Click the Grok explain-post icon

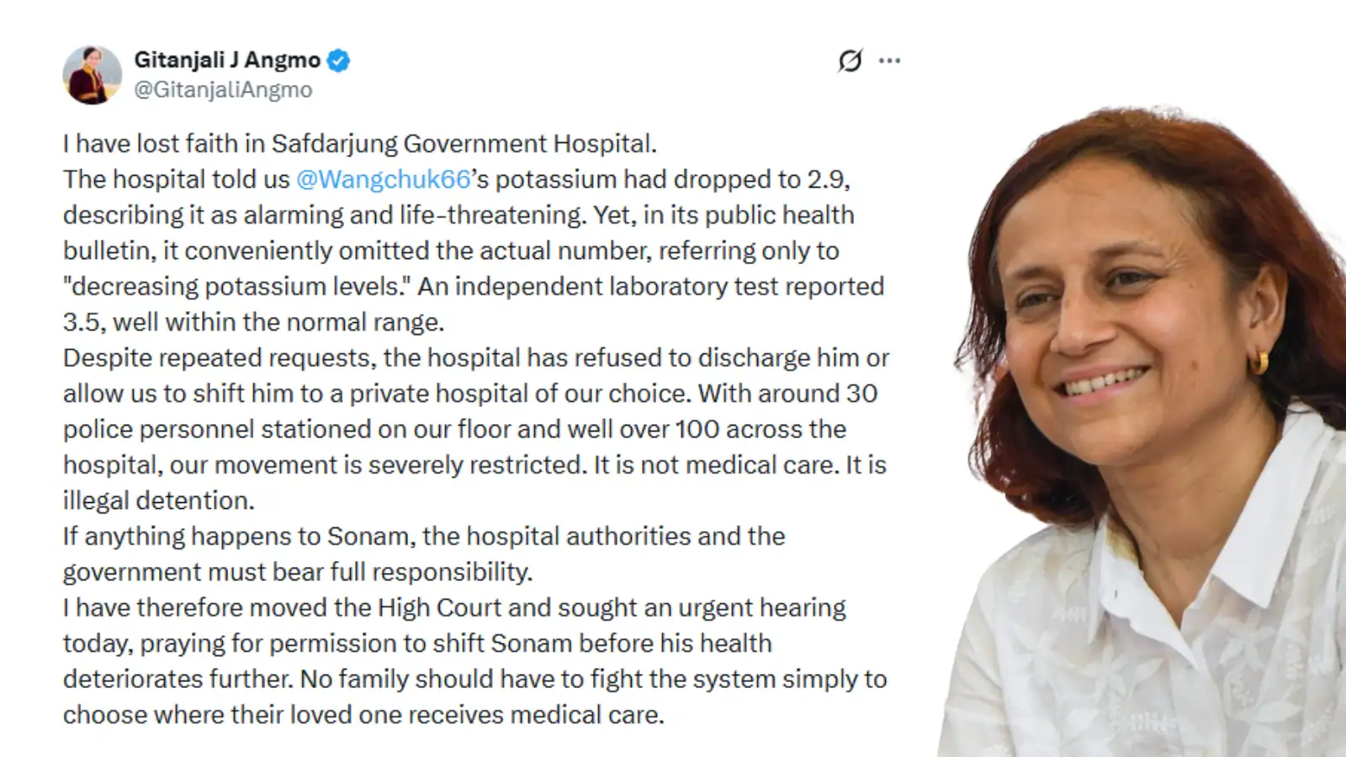[x=851, y=61]
